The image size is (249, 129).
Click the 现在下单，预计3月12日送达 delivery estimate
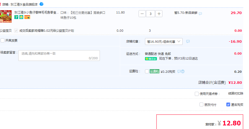click(178, 58)
